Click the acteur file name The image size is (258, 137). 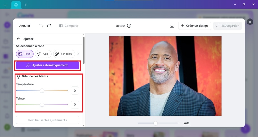click(121, 26)
